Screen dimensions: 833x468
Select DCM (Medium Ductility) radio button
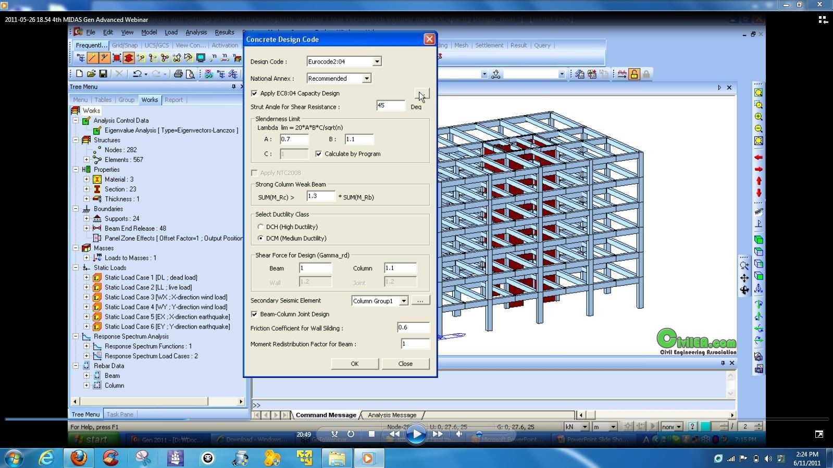pos(260,238)
